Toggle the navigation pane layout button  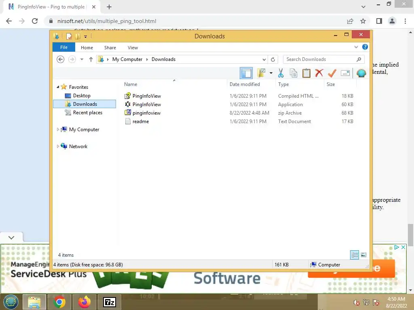(246, 73)
